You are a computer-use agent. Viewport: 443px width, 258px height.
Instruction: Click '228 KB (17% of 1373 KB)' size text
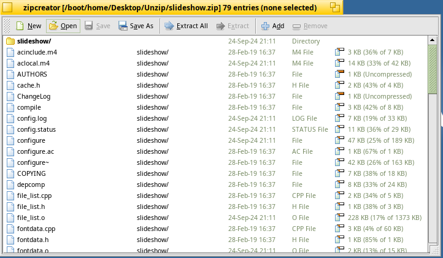pyautogui.click(x=385, y=218)
